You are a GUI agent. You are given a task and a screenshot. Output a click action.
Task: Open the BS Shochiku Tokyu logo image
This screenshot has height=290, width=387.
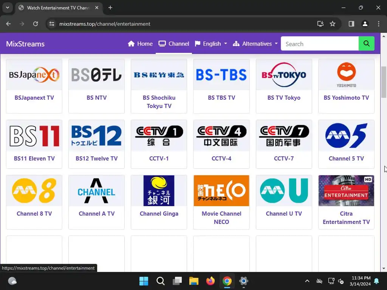(159, 74)
